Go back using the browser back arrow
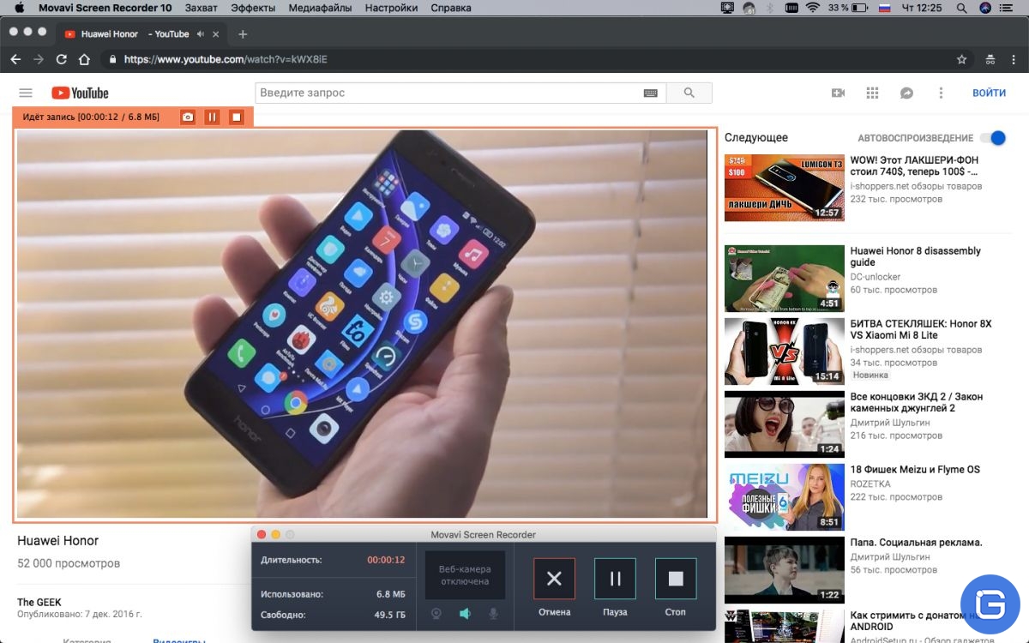 pyautogui.click(x=15, y=59)
